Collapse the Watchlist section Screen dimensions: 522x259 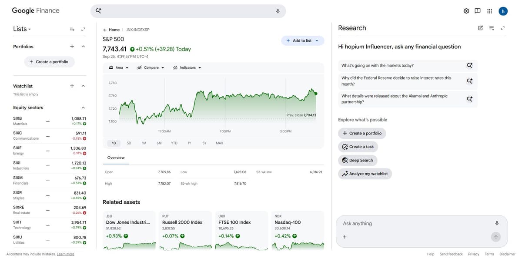(x=83, y=86)
